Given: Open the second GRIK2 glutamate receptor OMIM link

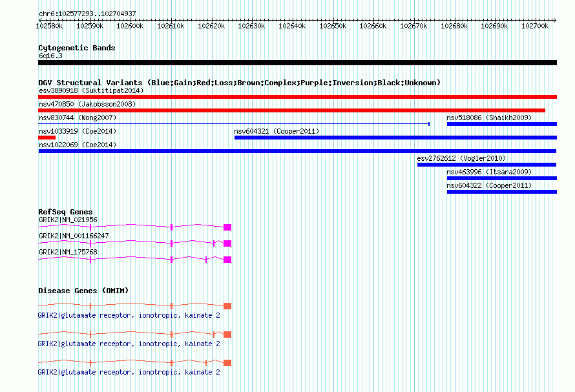Looking at the screenshot, I should [x=129, y=344].
